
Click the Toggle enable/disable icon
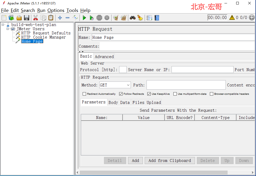[x=75, y=18]
